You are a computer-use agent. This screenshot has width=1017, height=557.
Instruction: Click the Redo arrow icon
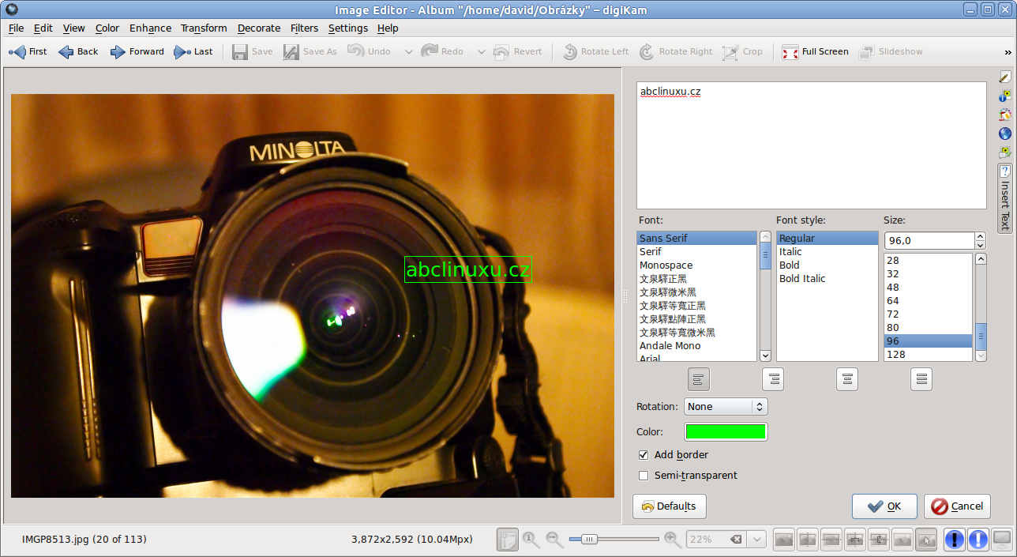(x=429, y=52)
